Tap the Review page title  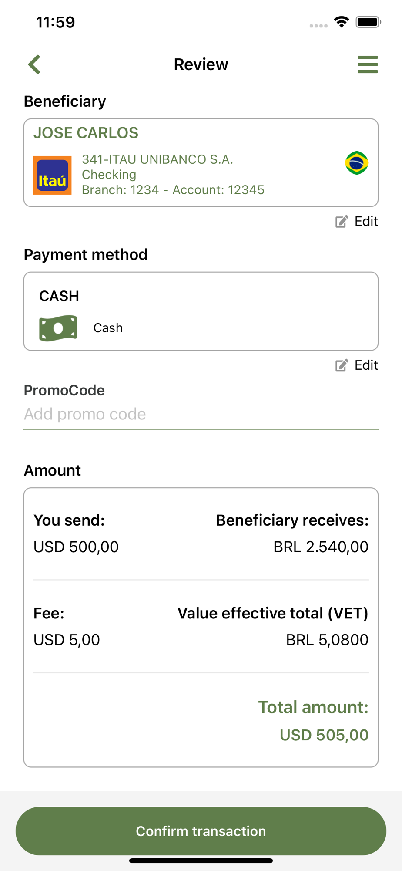[x=201, y=64]
